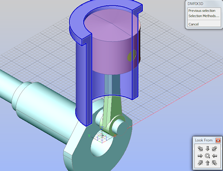Image resolution: width=223 pixels, height=171 pixels.
Task: Click the bottom-left diagonal arrow in Look From
Action: pos(200,163)
